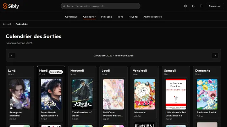
Task: Click the Samedi day heading
Action: click(x=170, y=71)
